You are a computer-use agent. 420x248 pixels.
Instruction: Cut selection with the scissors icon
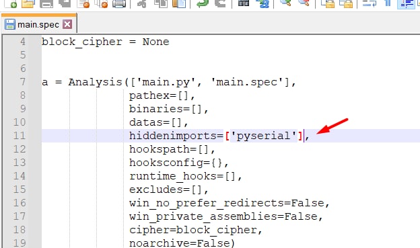pos(142,3)
